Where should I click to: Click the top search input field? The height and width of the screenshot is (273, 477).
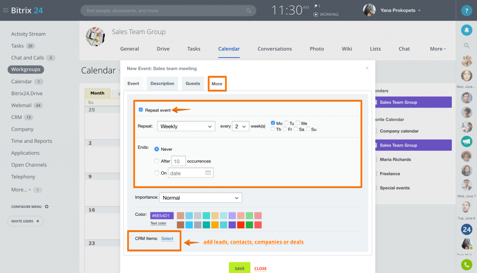tap(168, 11)
